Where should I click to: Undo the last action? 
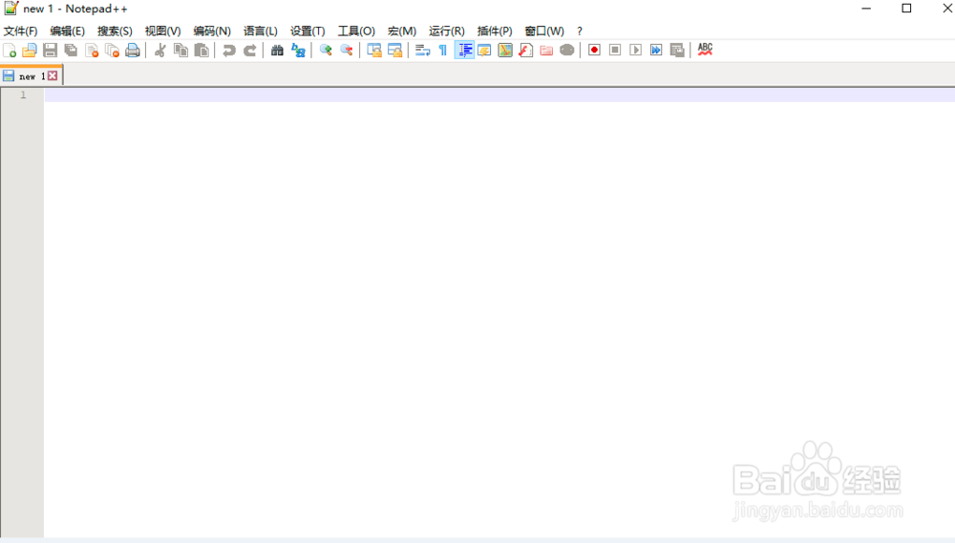(x=229, y=51)
